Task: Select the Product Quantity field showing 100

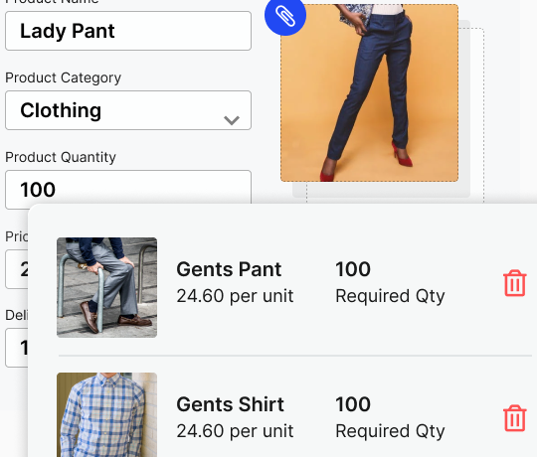Action: click(128, 188)
